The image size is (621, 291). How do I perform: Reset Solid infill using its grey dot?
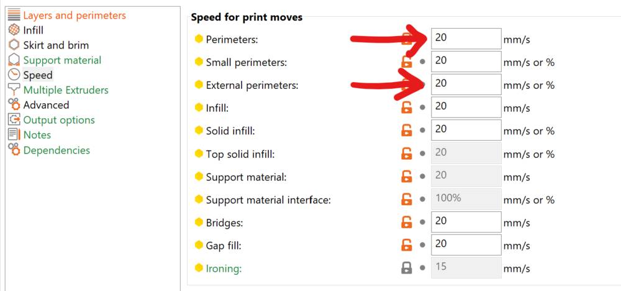(423, 131)
